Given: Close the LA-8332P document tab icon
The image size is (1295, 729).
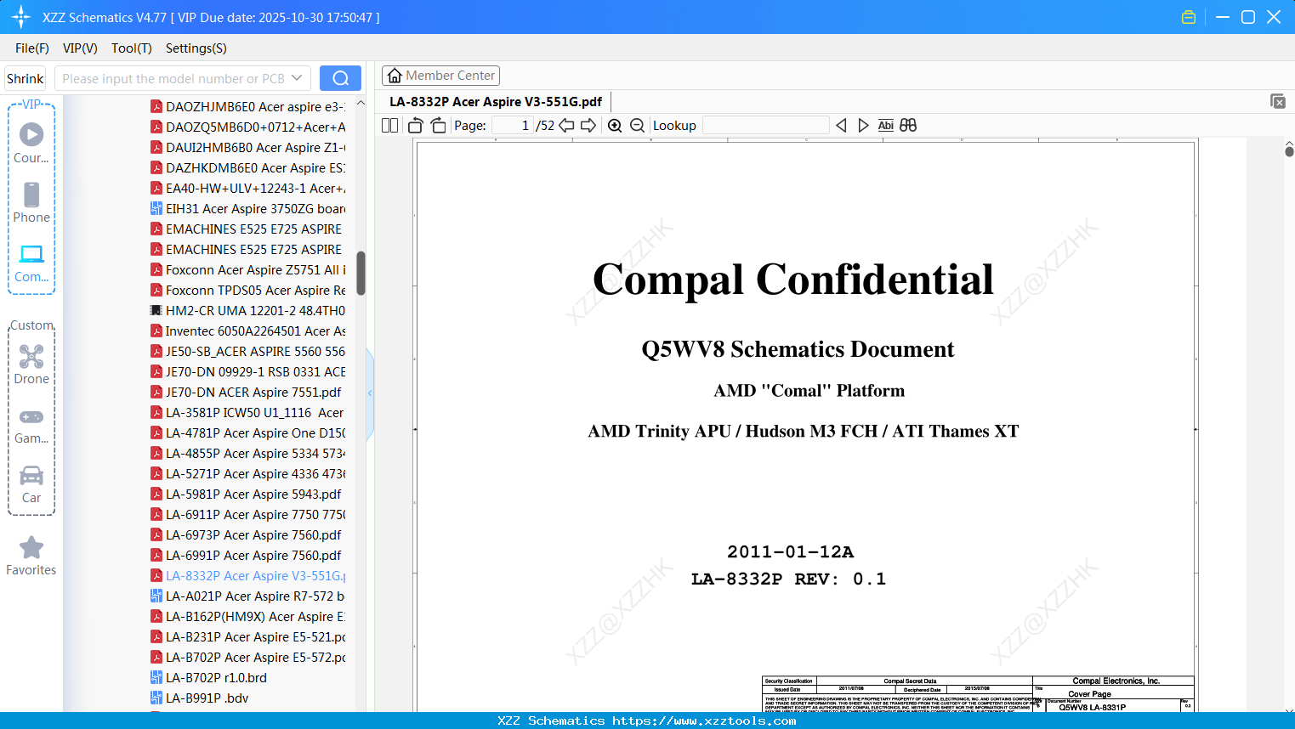Looking at the screenshot, I should [x=1278, y=101].
